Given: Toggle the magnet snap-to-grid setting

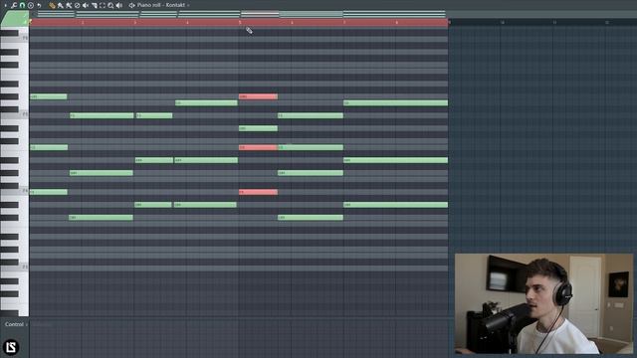Looking at the screenshot, I should (22, 5).
